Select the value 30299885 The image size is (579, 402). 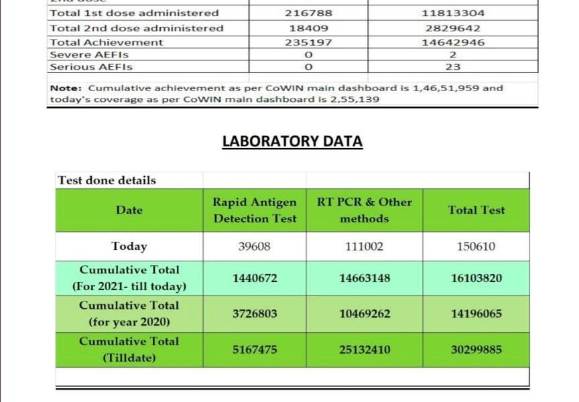coord(476,350)
